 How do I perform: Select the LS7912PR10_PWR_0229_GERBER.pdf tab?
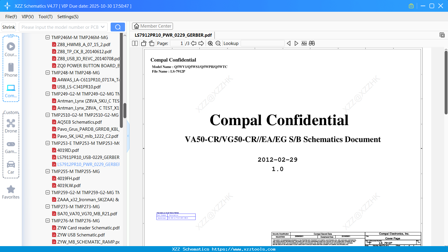click(173, 35)
